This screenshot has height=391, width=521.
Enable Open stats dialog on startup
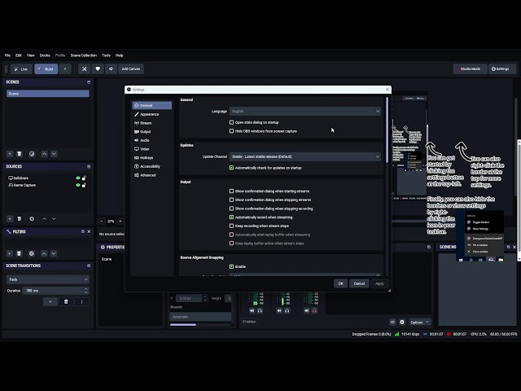pyautogui.click(x=231, y=122)
